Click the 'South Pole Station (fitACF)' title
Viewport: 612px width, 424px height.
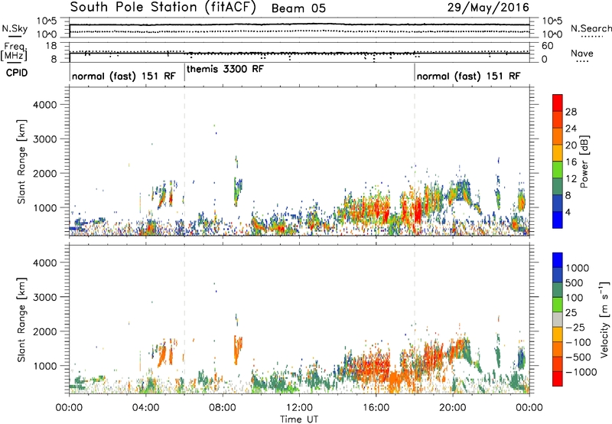pyautogui.click(x=163, y=7)
